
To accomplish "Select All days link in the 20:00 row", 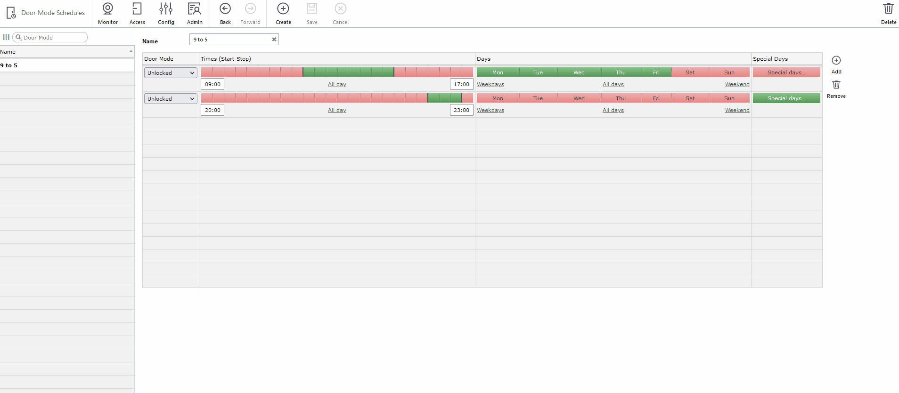I will (613, 110).
